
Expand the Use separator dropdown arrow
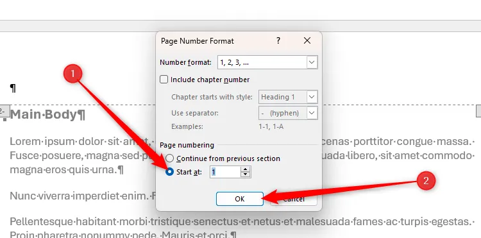[312, 113]
